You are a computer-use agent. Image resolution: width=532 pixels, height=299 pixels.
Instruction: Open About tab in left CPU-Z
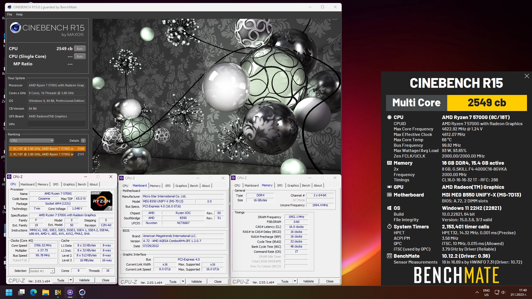click(94, 184)
